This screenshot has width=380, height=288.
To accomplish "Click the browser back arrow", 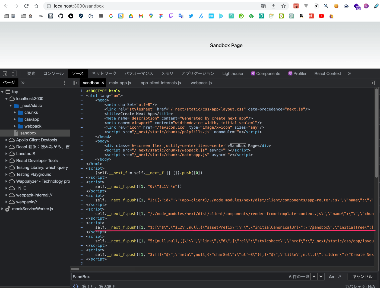I will (7, 6).
